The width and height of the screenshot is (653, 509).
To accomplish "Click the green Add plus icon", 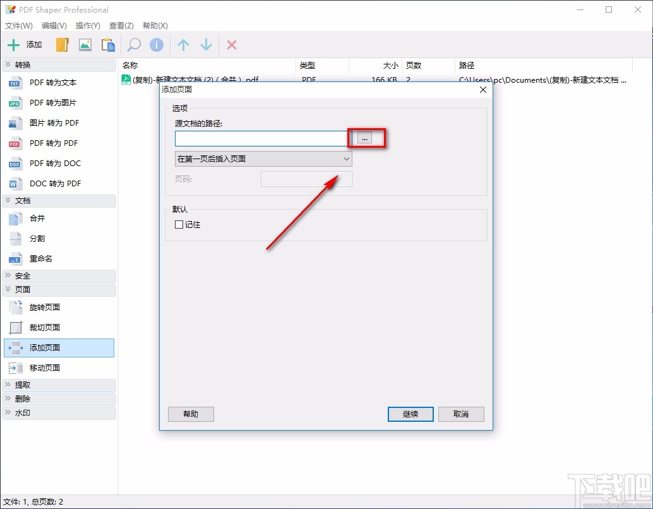I will 13,44.
